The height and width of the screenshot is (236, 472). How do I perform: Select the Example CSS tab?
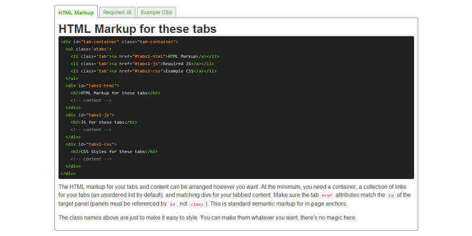156,12
